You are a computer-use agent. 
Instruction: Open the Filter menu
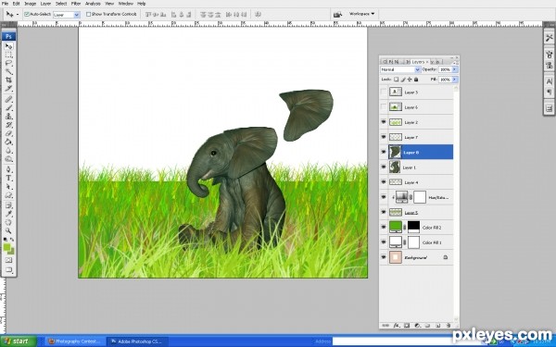76,4
